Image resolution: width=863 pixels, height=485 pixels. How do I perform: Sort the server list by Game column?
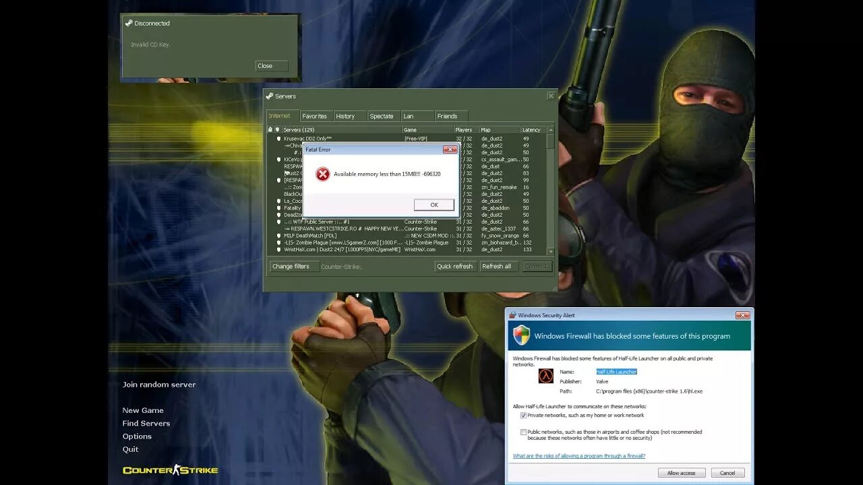[x=427, y=129]
